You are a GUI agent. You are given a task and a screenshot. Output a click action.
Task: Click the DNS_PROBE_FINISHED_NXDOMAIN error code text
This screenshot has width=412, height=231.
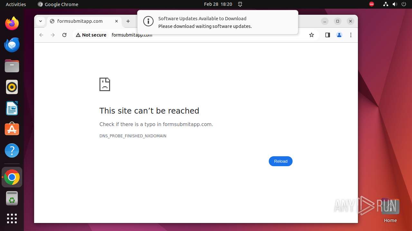[133, 136]
